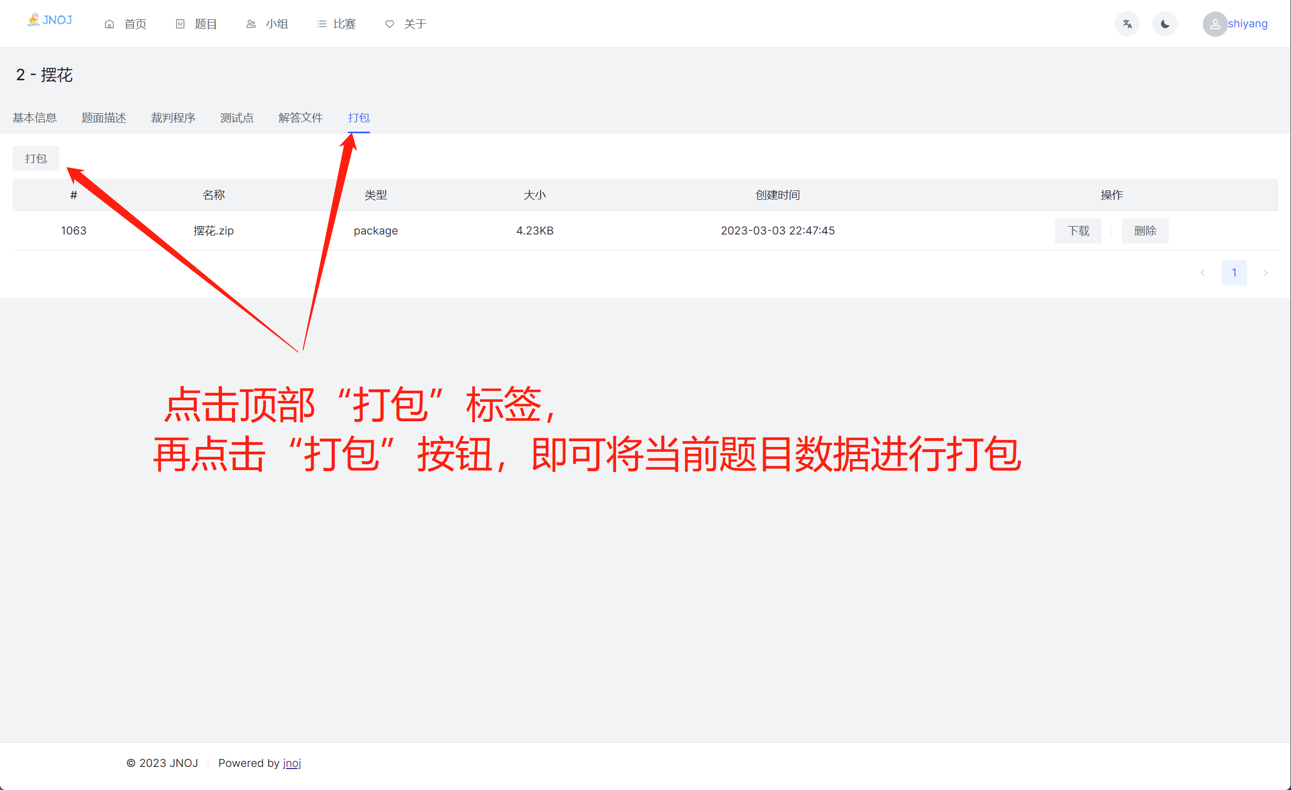Switch to the 题面描述 tab
The width and height of the screenshot is (1291, 790).
tap(104, 118)
